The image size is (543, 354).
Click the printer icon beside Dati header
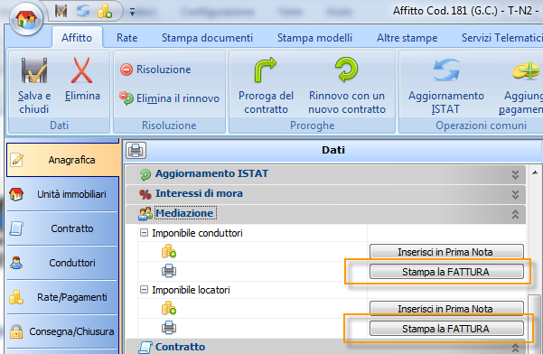(136, 151)
